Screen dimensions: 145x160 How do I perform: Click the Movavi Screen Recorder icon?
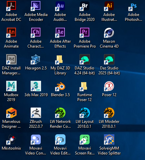pos(85,139)
